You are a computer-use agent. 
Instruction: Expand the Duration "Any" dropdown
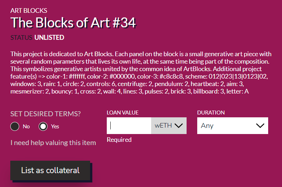pos(232,125)
